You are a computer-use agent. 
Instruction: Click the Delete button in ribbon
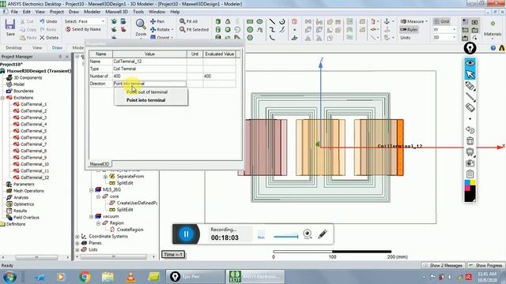click(49, 37)
